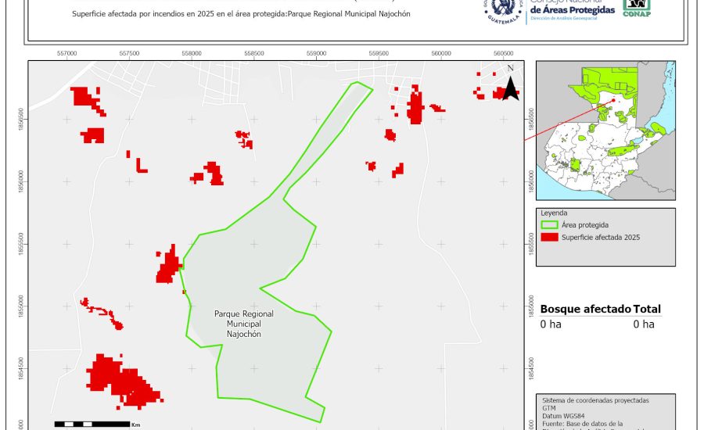Select green Área protegida legend symbol
The image size is (704, 430).
point(549,224)
